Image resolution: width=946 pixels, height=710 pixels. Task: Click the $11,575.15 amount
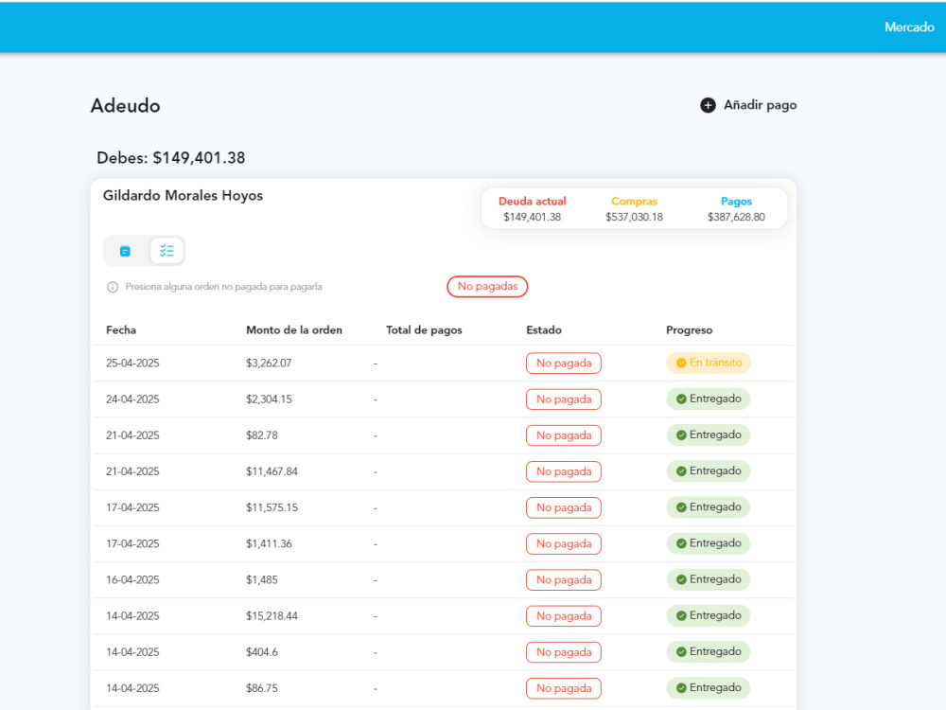point(272,507)
